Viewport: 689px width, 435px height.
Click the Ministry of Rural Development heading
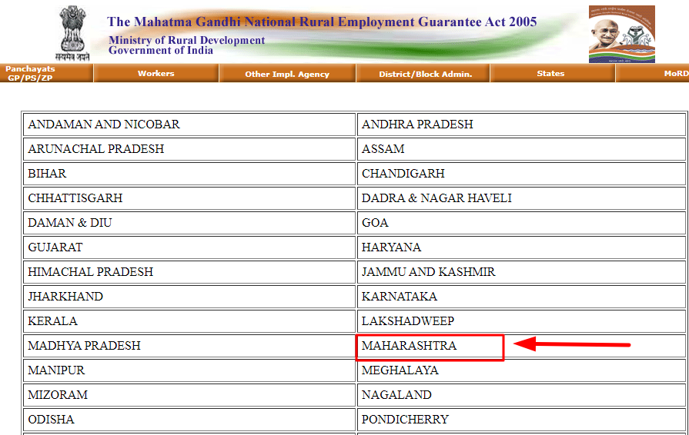pyautogui.click(x=187, y=40)
